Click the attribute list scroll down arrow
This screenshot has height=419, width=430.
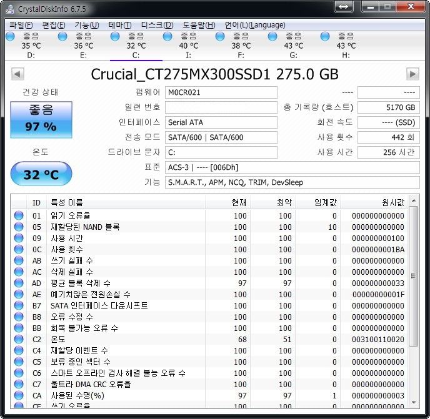[x=414, y=403]
